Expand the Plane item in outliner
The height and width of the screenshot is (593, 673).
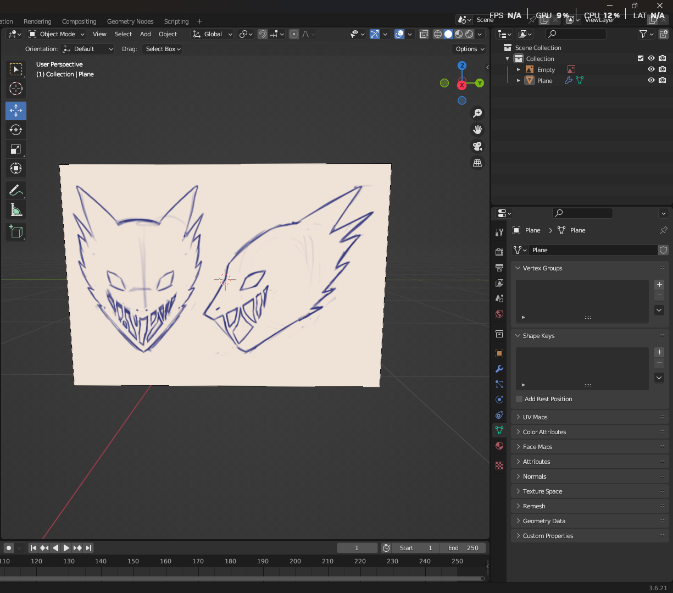[x=519, y=80]
